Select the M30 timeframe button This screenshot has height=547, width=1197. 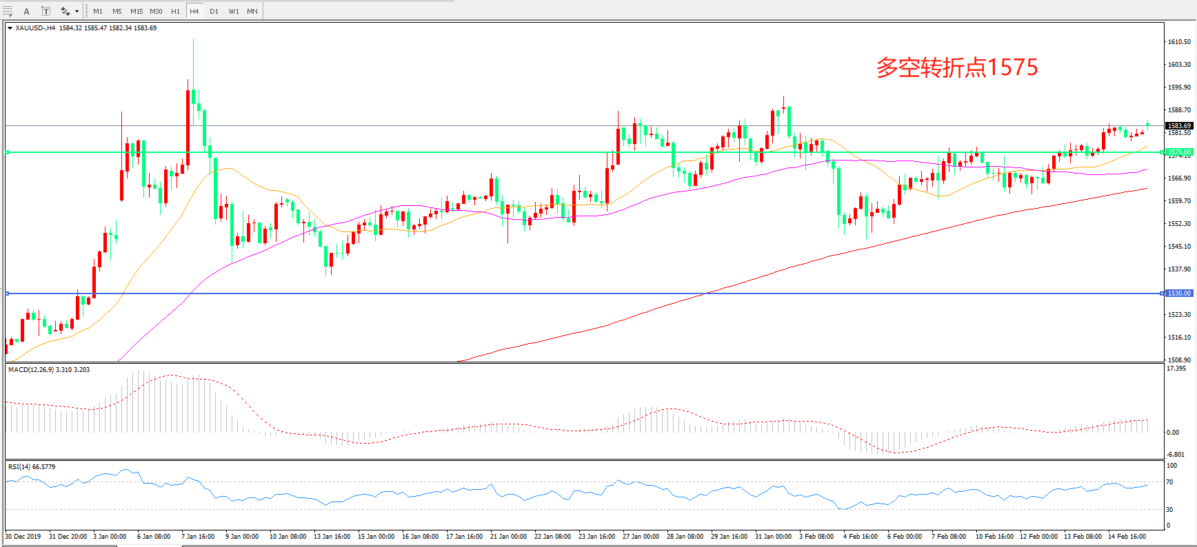157,11
